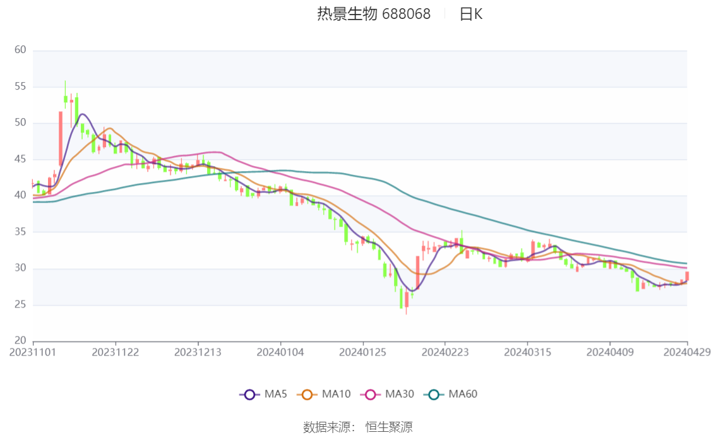The height and width of the screenshot is (435, 716).
Task: Click the chart title 热景生物 688068
Action: pyautogui.click(x=374, y=14)
